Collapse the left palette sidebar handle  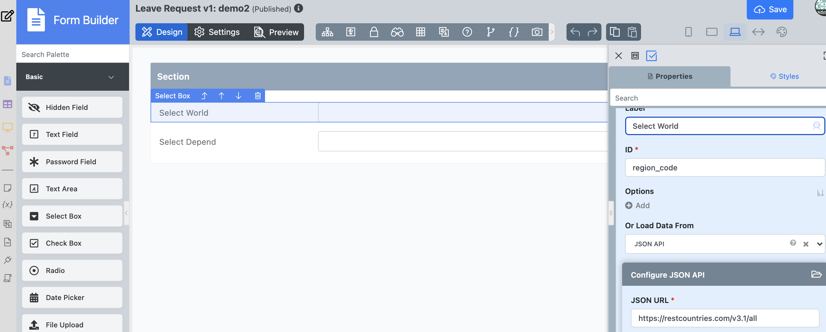point(126,213)
